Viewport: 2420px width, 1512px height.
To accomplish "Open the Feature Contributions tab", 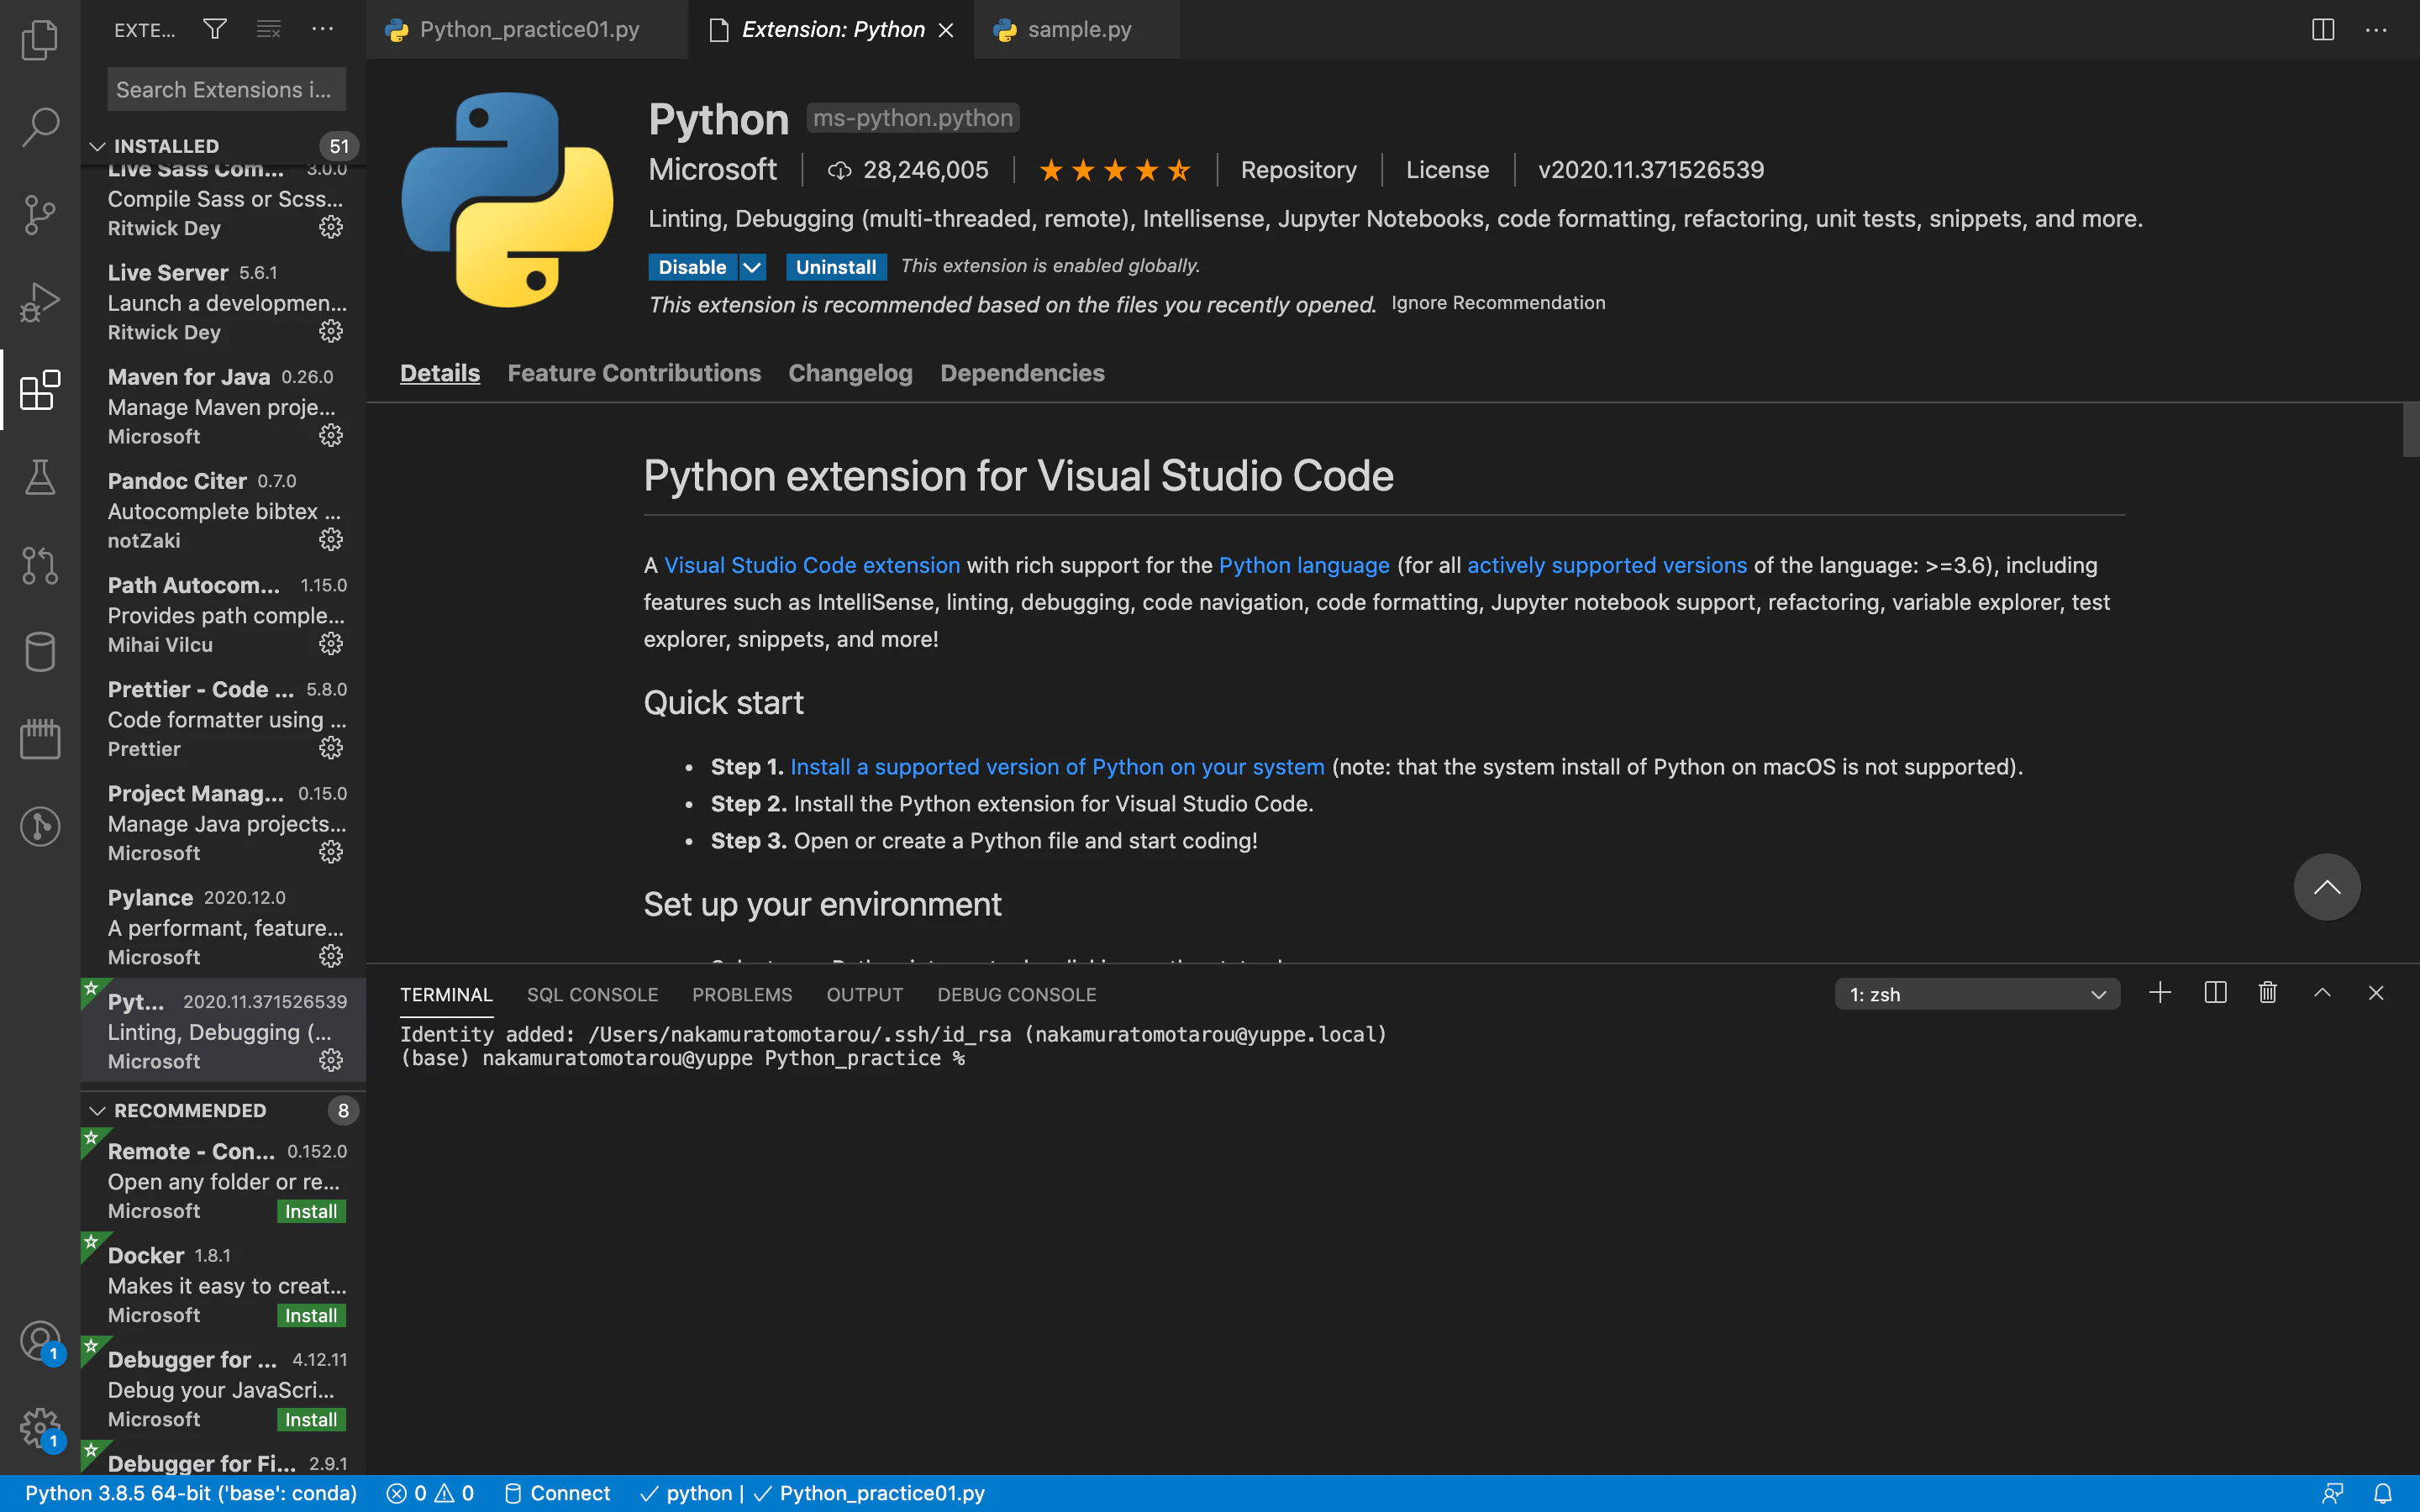I will (x=634, y=373).
